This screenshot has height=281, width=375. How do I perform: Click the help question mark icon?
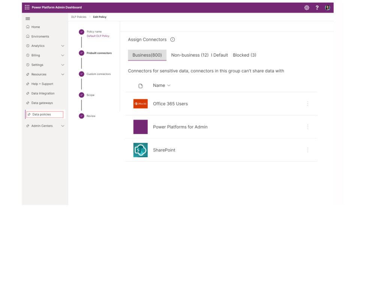(317, 7)
